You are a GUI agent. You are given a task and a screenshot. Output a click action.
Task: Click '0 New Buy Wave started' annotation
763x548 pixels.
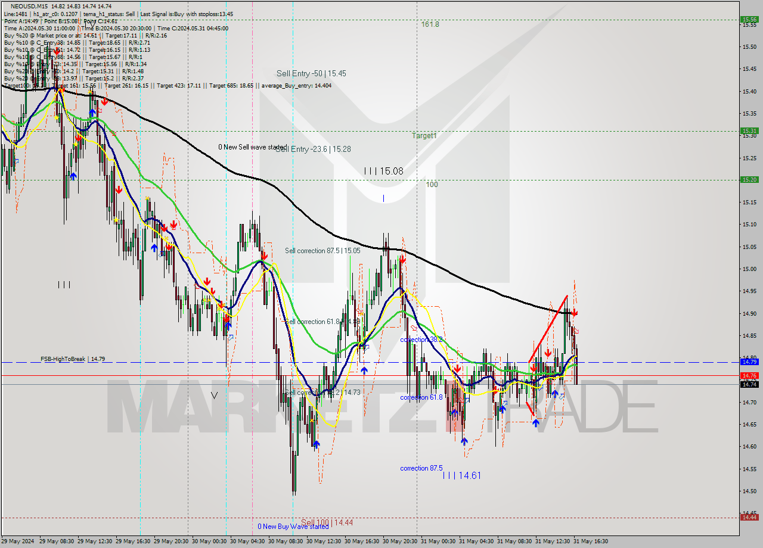click(x=293, y=527)
